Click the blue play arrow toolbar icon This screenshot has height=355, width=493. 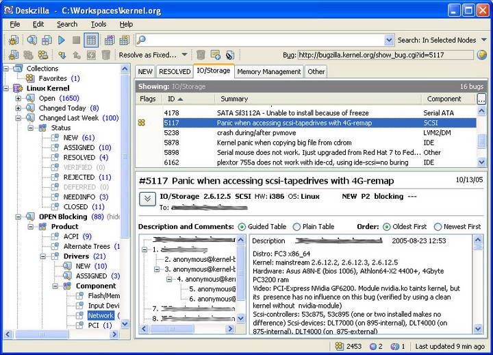click(x=62, y=40)
